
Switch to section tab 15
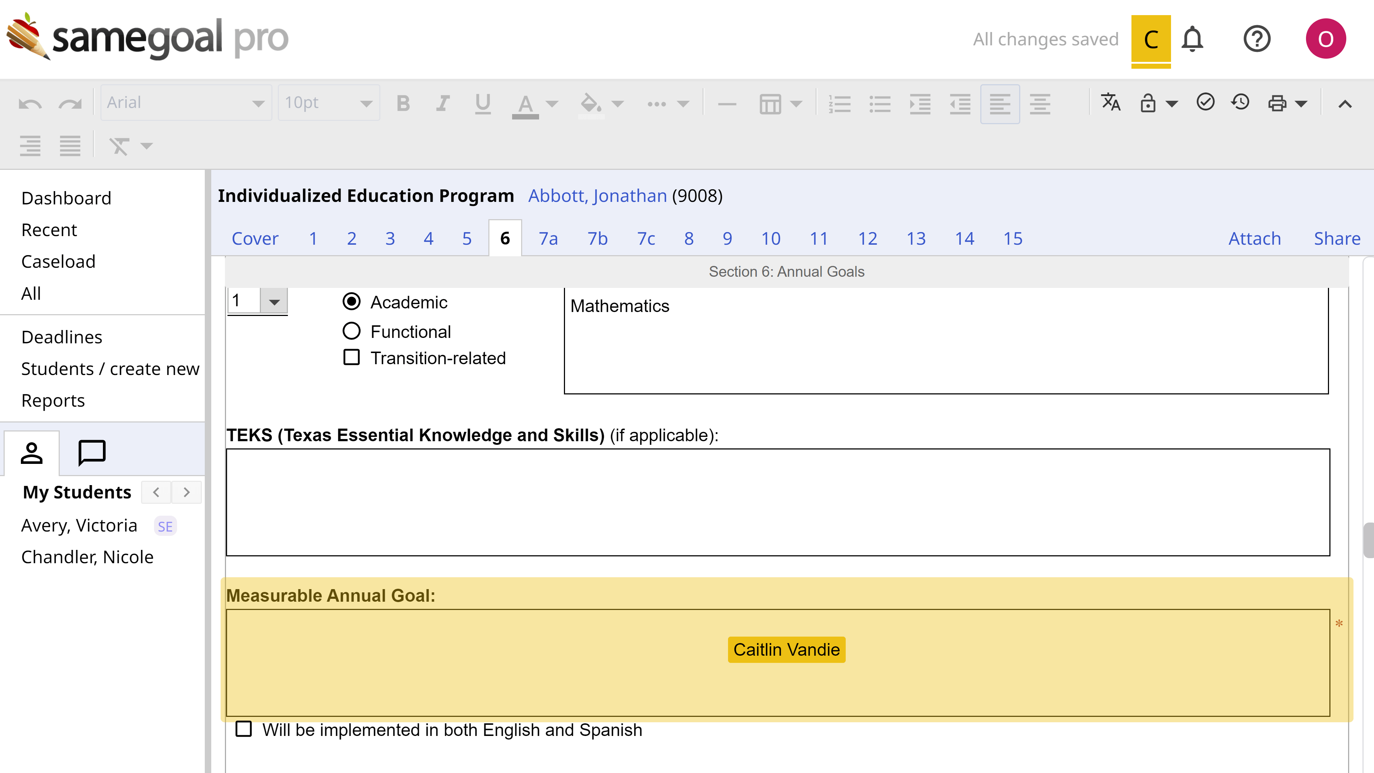(1013, 239)
